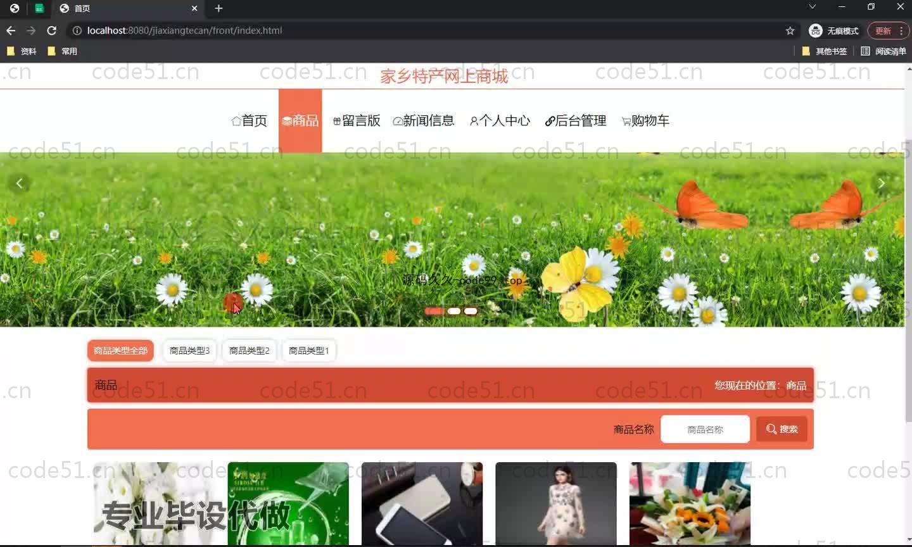Click the first window icon in title bar
Viewport: 912px width, 547px height.
tap(14, 8)
